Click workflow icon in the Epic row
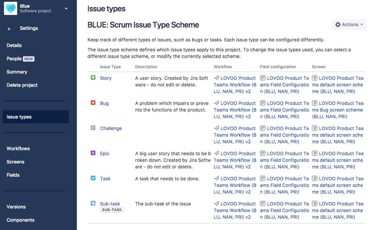Image resolution: width=370 pixels, height=230 pixels. click(216, 153)
